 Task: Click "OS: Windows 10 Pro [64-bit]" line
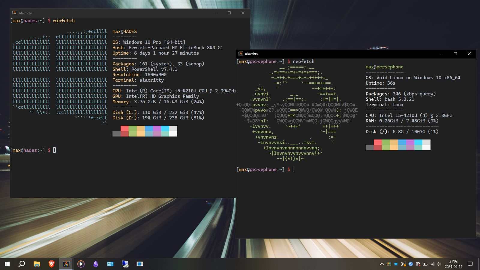coord(149,42)
